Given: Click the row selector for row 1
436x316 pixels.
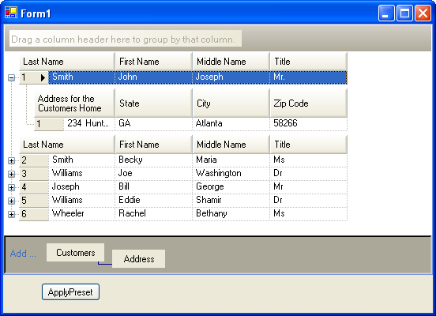Looking at the screenshot, I should click(x=34, y=77).
